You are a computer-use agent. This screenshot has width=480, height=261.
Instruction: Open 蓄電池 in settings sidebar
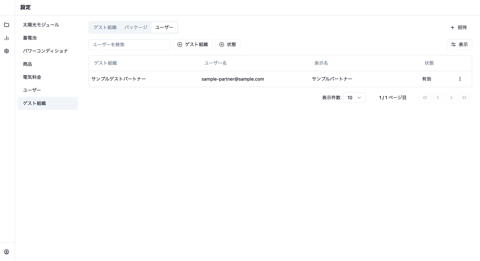(48, 38)
